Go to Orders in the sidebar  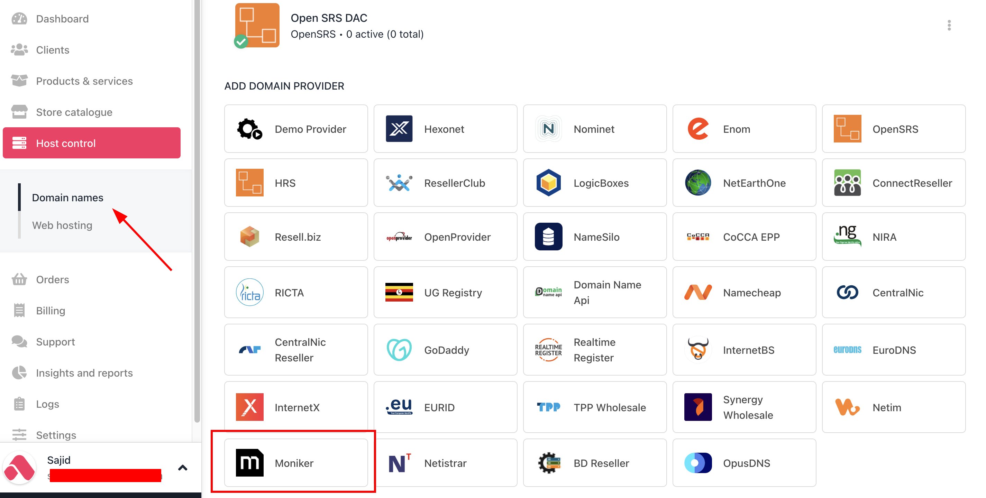pyautogui.click(x=53, y=279)
